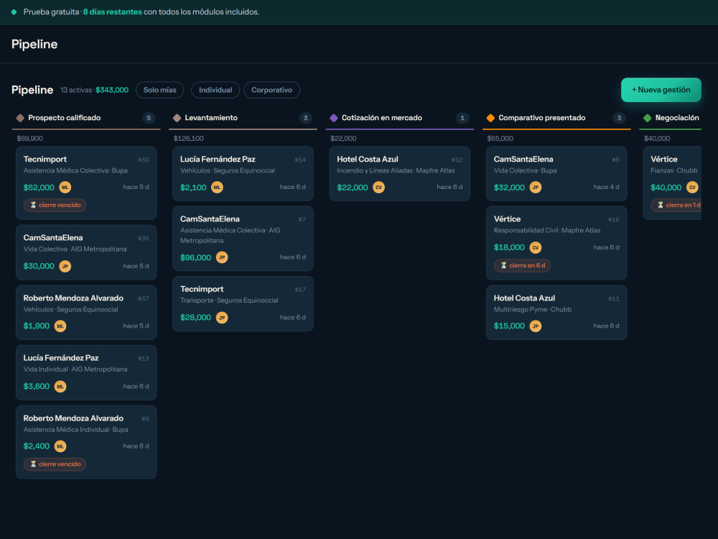Open Tecnimport Transporte card

243,303
